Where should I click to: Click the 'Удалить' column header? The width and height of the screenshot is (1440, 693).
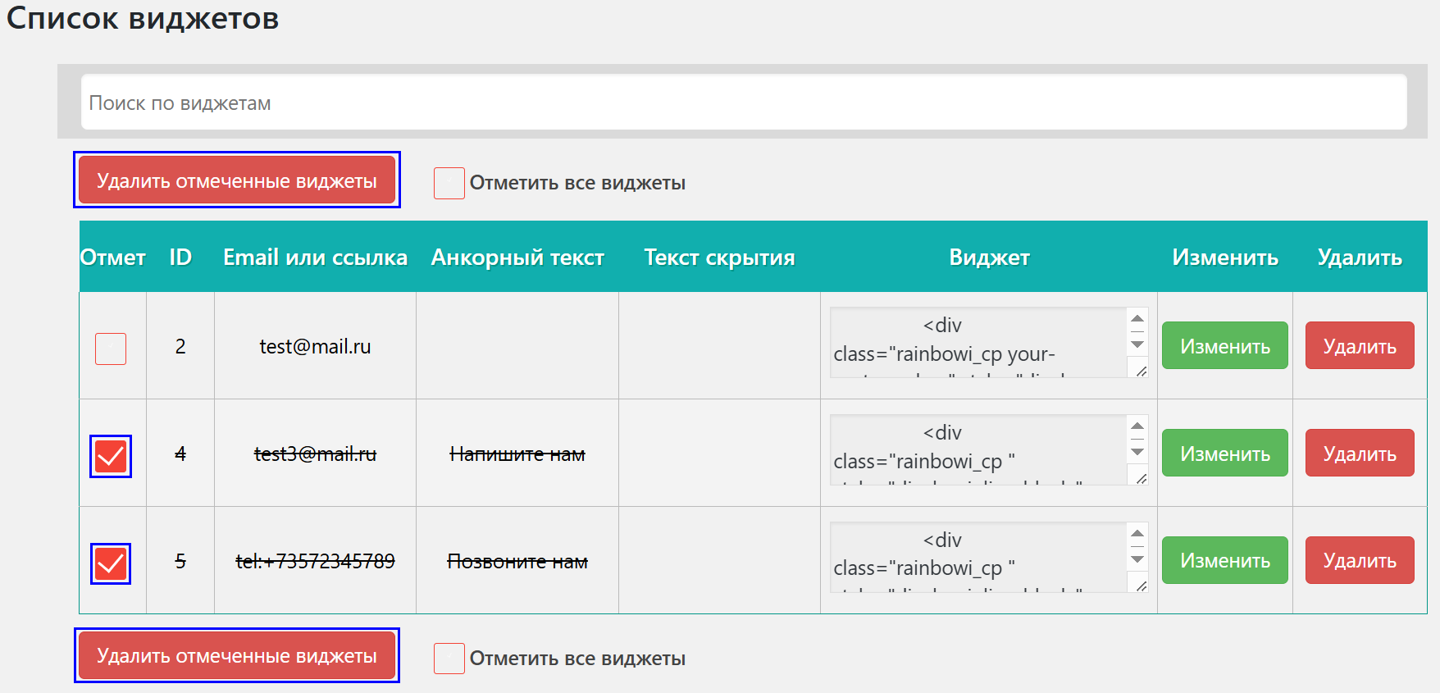coord(1360,258)
